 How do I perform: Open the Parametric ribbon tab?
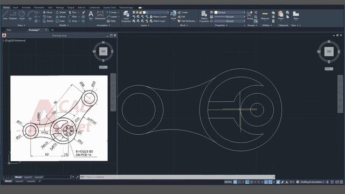pyautogui.click(x=39, y=8)
